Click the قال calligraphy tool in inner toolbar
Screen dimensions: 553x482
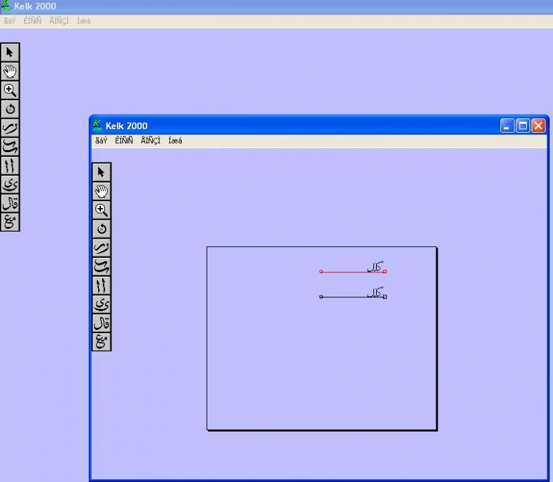point(102,323)
